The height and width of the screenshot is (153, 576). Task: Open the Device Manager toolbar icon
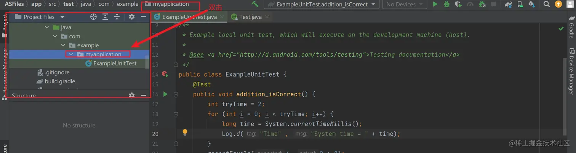tap(520, 4)
